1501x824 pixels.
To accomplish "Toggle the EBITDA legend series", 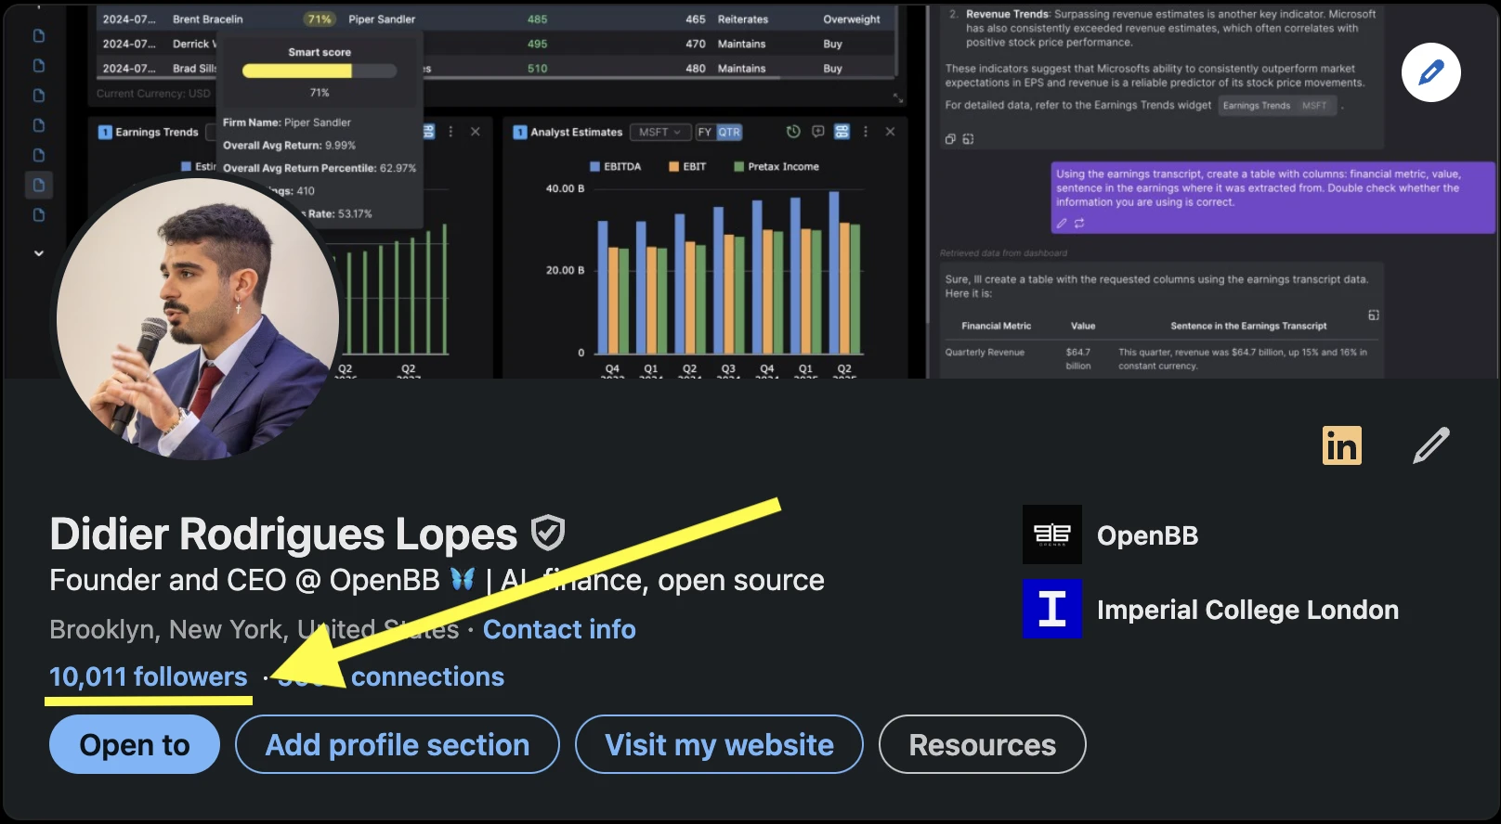I will [x=615, y=167].
